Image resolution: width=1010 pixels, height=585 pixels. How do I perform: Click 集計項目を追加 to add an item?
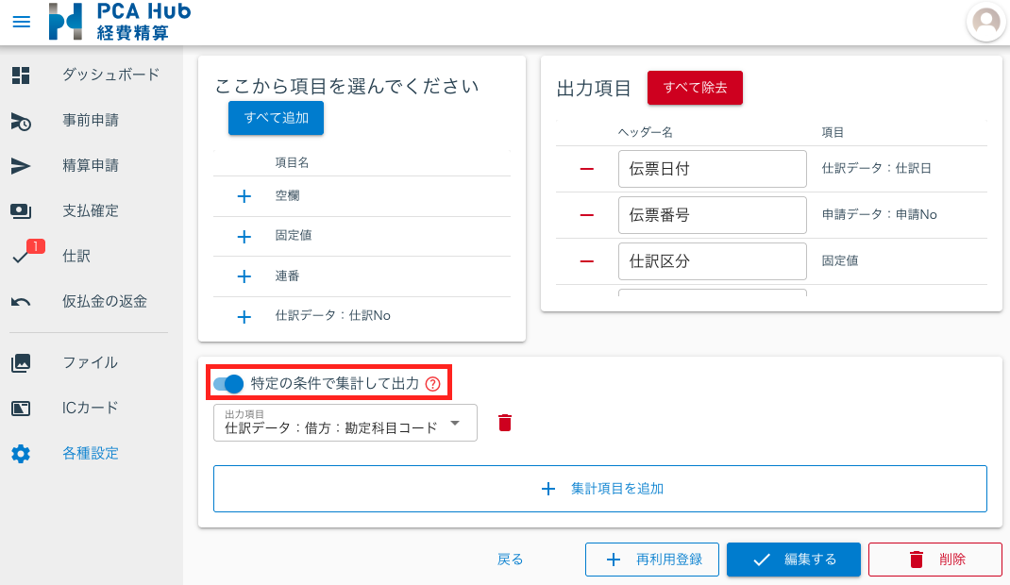(599, 488)
